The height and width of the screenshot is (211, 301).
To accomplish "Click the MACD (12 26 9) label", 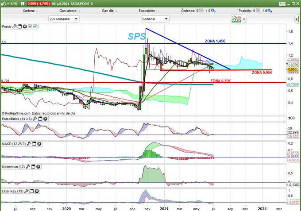I will click(x=14, y=144).
